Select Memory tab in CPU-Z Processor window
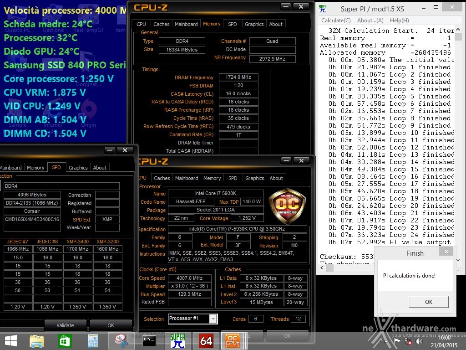466x350 pixels. tap(212, 178)
